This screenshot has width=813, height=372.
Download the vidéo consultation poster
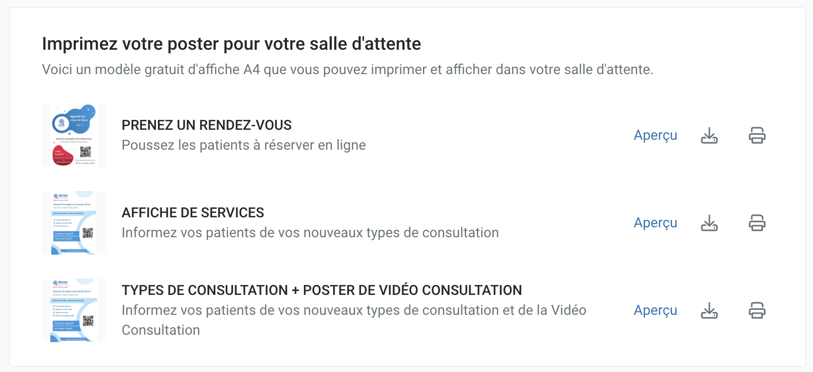[709, 310]
